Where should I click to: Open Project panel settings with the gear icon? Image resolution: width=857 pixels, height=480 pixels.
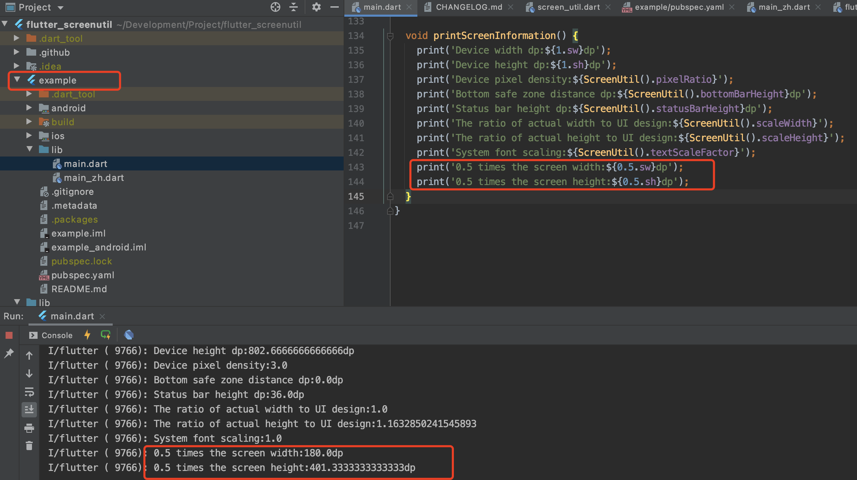point(316,7)
